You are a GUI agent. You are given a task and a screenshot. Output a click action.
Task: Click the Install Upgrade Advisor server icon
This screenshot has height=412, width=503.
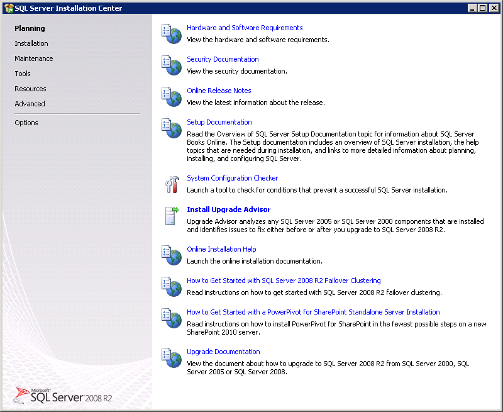tap(172, 216)
